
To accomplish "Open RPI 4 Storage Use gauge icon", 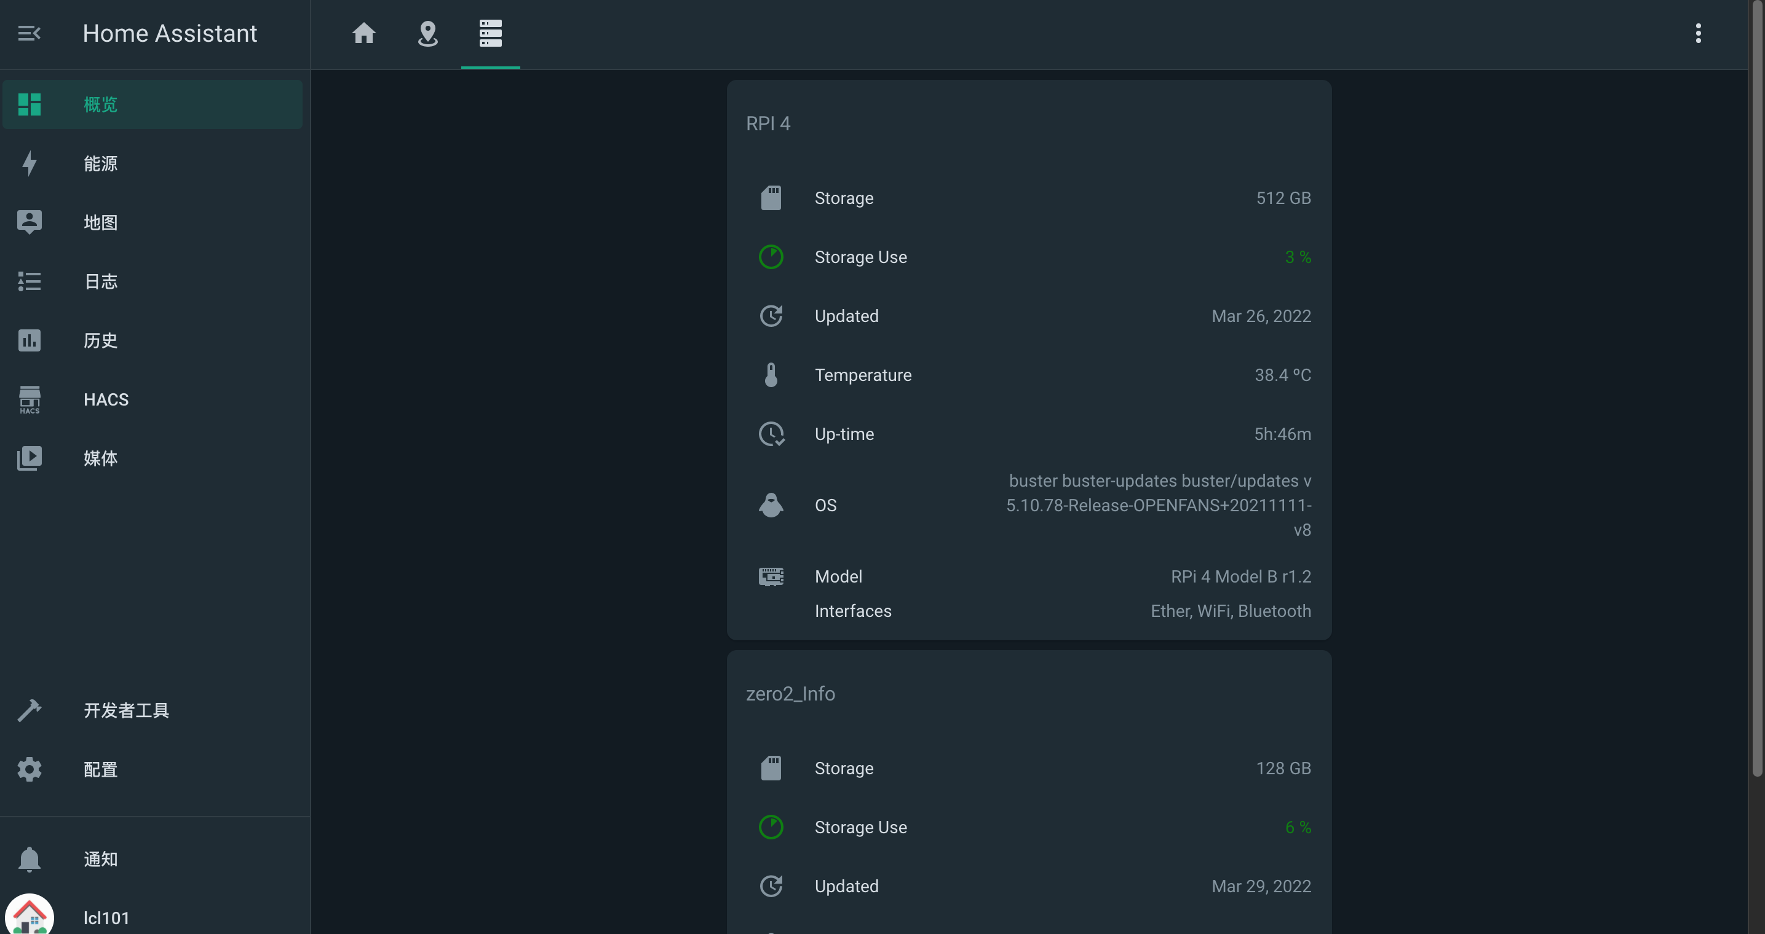I will [771, 257].
